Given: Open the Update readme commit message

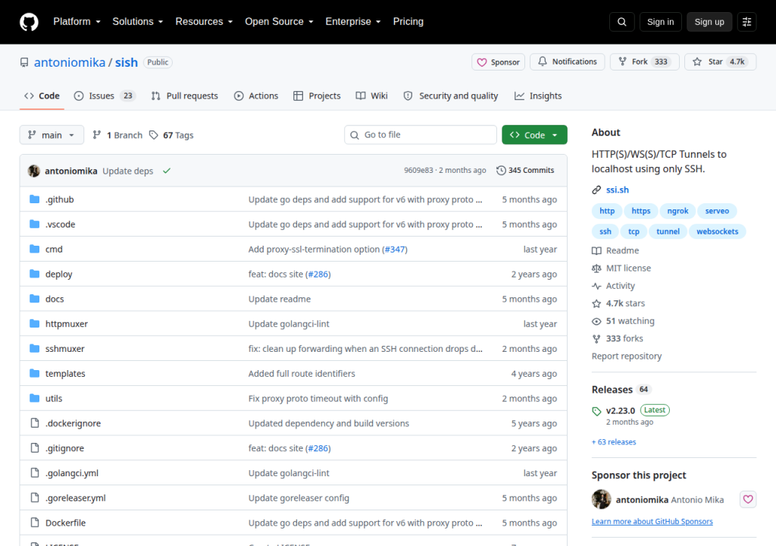Looking at the screenshot, I should click(x=280, y=300).
